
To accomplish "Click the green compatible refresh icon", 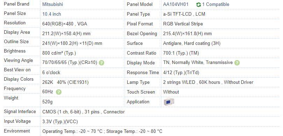I will click(198, 5).
